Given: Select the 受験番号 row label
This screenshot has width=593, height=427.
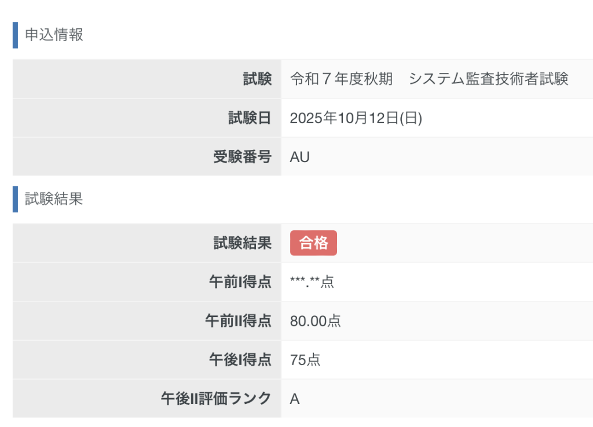Looking at the screenshot, I should tap(242, 157).
